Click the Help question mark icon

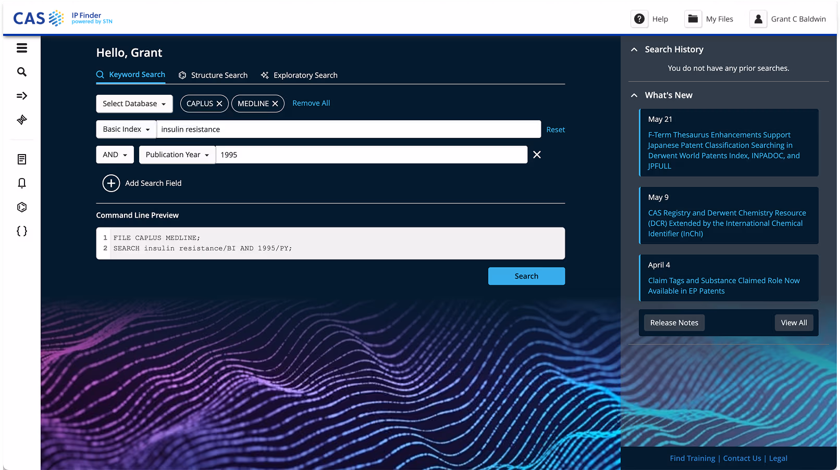pyautogui.click(x=639, y=19)
